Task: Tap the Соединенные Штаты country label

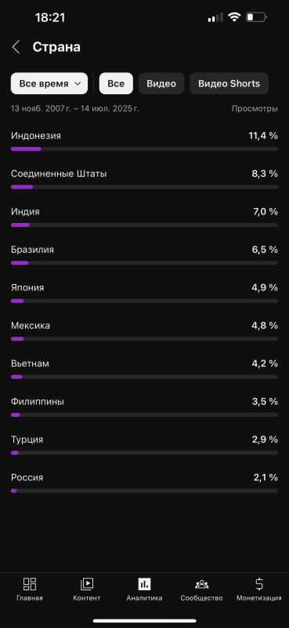Action: point(59,173)
